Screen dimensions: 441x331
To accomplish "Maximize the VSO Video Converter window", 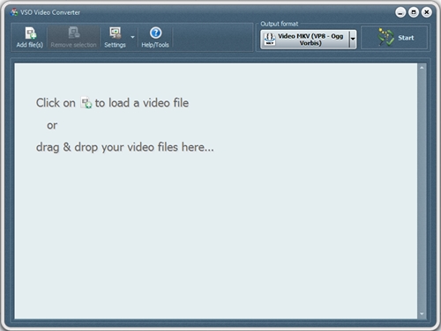I will [x=414, y=12].
